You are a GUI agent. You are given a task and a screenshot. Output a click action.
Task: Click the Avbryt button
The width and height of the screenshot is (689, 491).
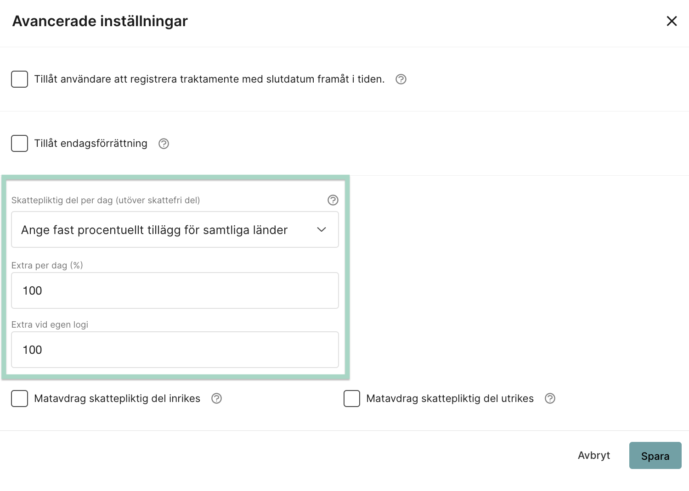pyautogui.click(x=594, y=455)
